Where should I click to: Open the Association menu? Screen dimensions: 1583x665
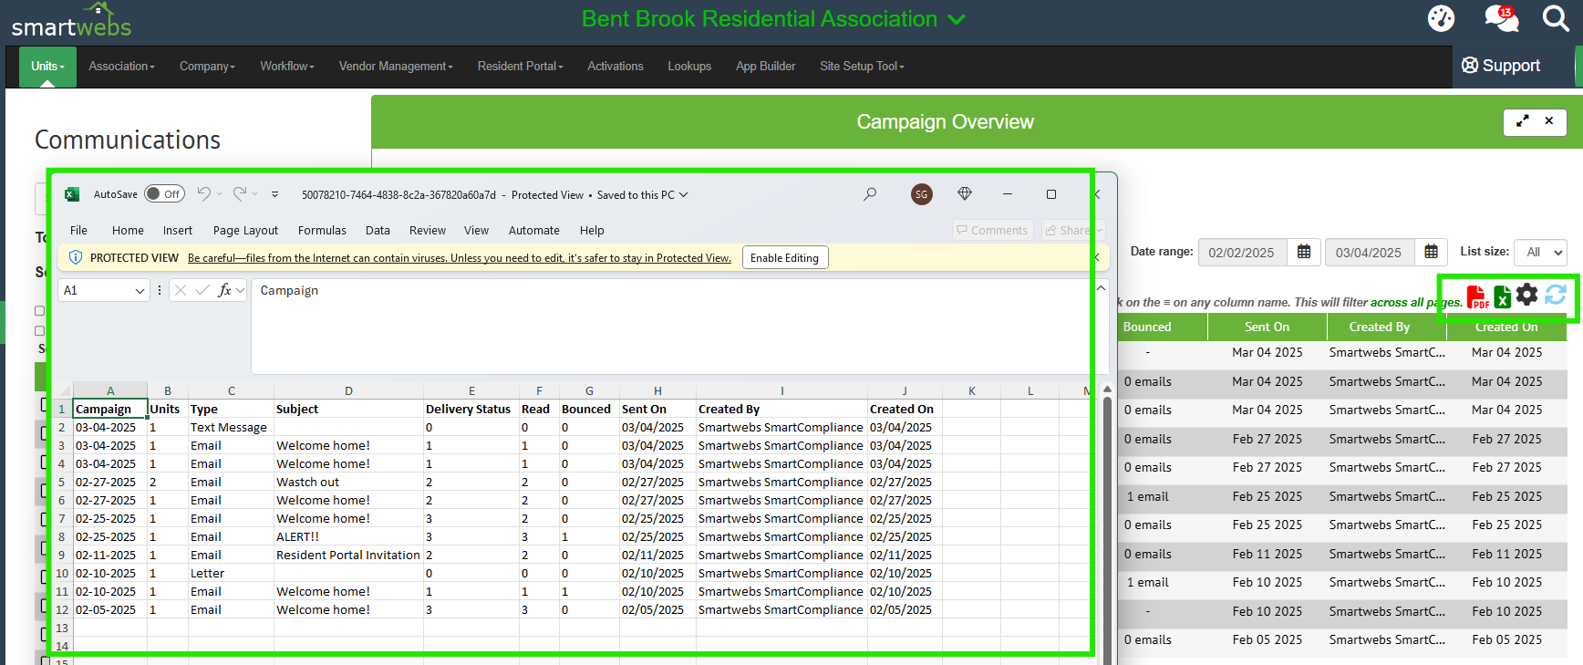(121, 67)
